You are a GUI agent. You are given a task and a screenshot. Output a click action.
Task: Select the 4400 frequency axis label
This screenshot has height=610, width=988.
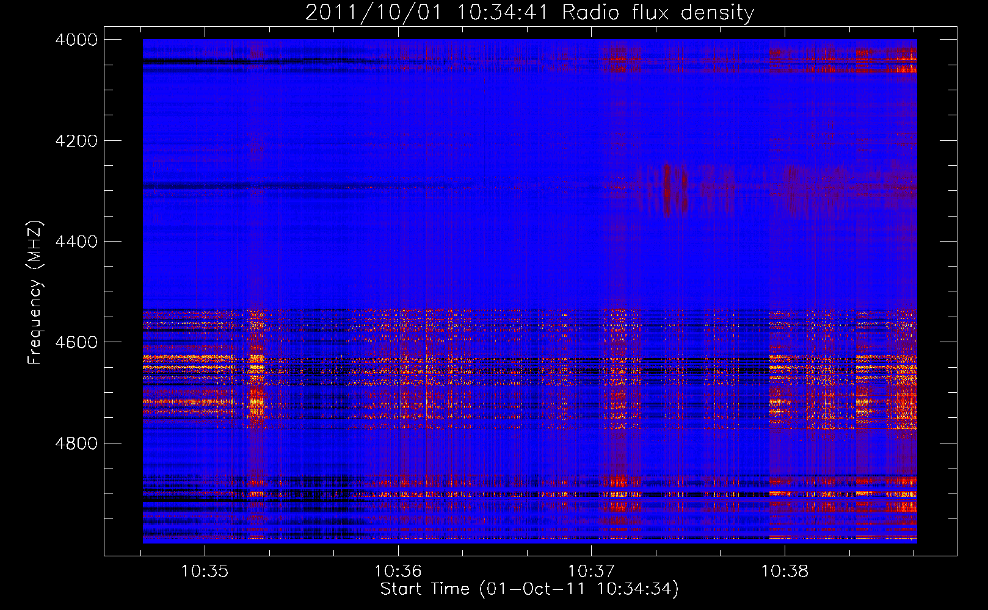pos(76,242)
